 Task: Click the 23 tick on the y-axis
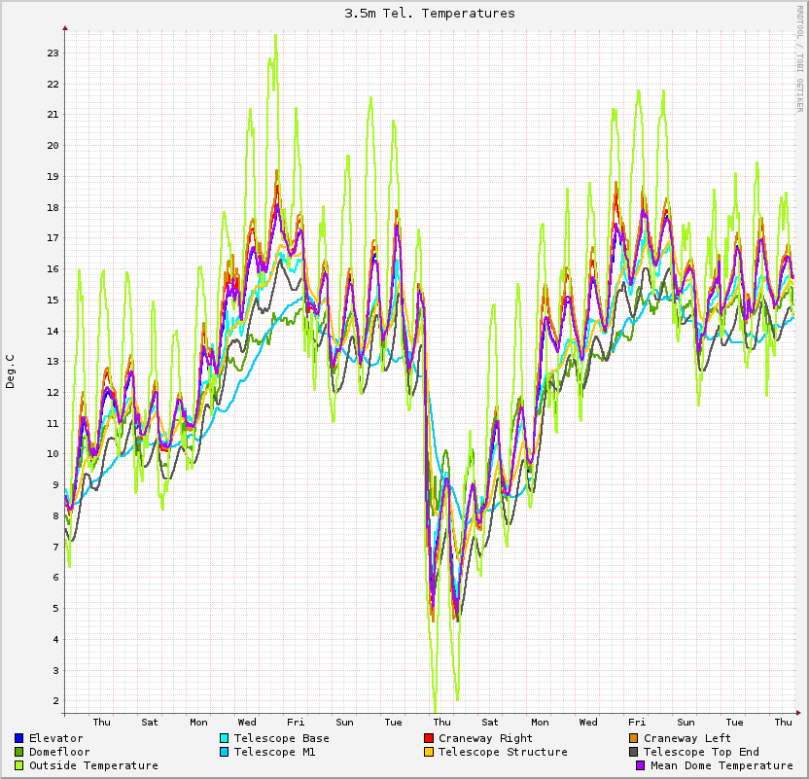53,53
